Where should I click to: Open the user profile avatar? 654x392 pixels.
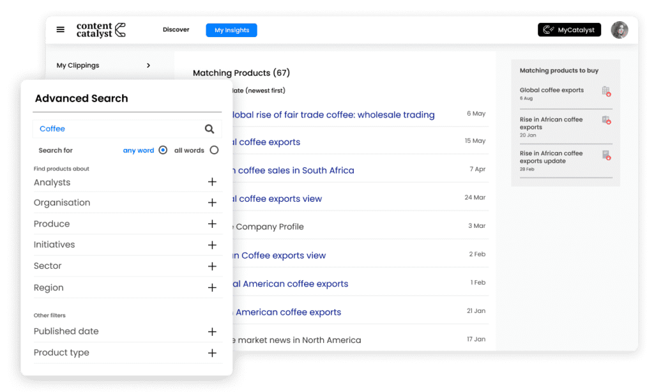(x=619, y=29)
